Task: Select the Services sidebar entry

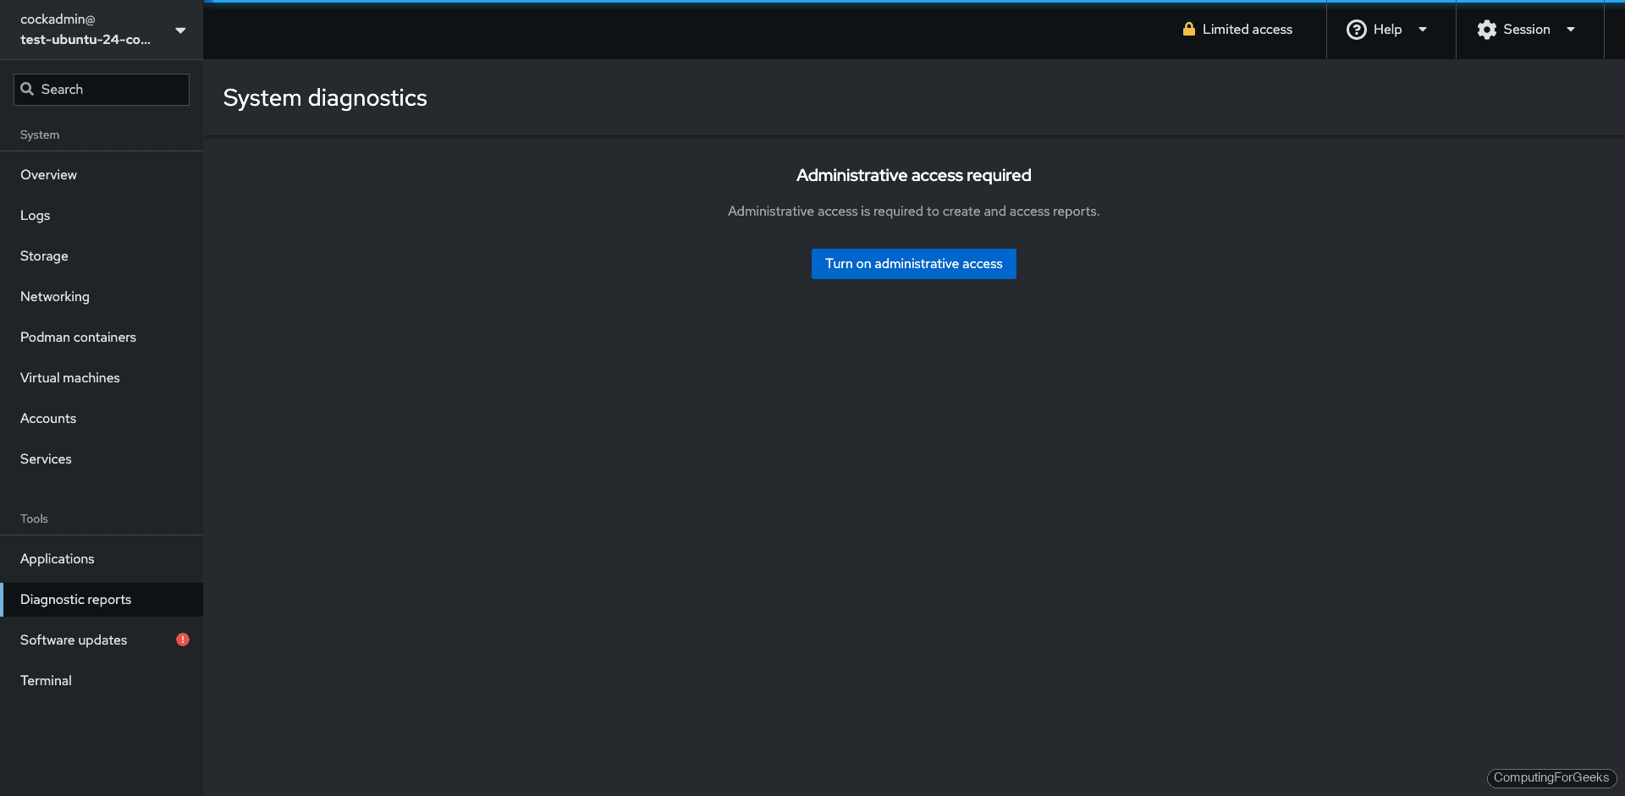Action: 46,458
